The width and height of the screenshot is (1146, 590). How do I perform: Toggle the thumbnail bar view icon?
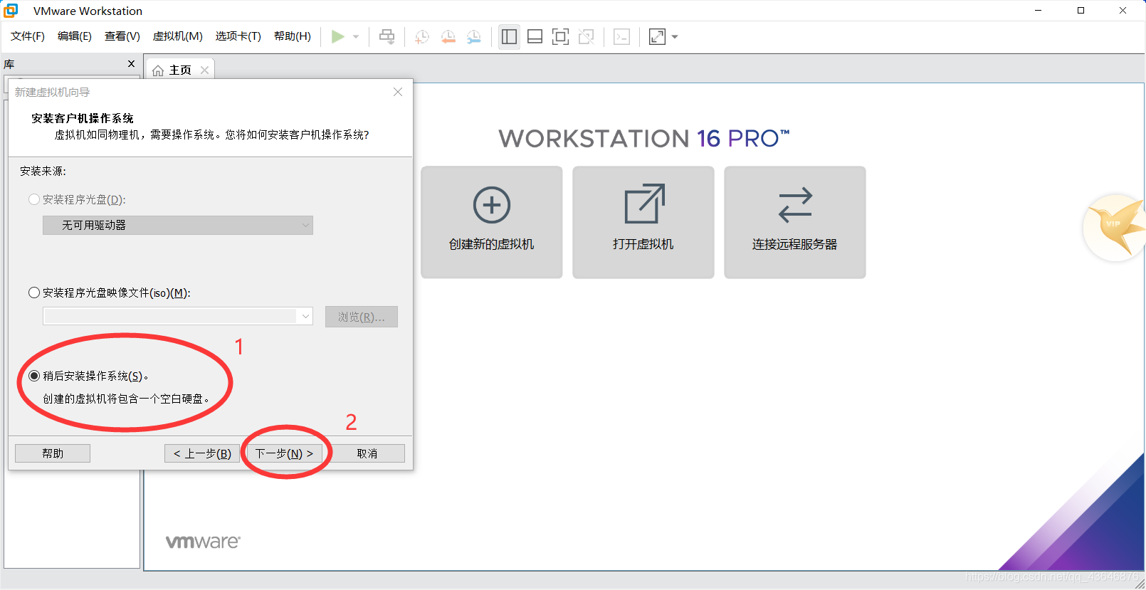pyautogui.click(x=535, y=36)
